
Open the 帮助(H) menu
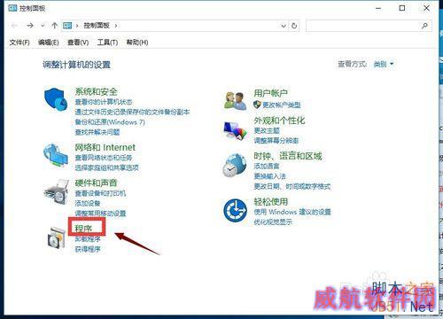click(137, 43)
